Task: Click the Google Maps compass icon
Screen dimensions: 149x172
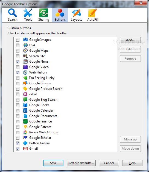Action: pyautogui.click(x=25, y=51)
